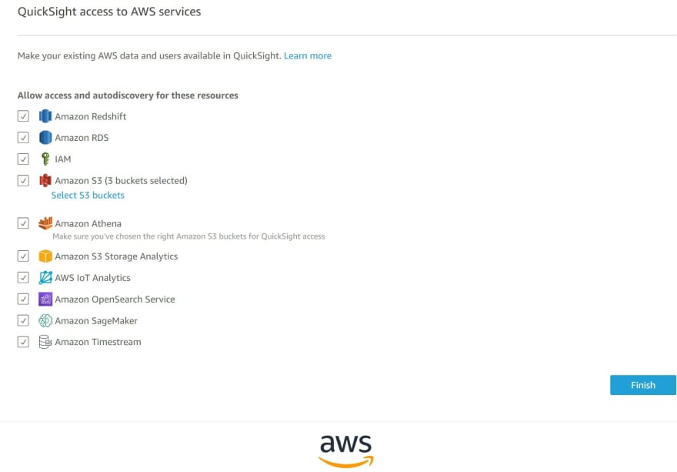The height and width of the screenshot is (472, 677).
Task: Open the Select S3 buckets link
Action: [88, 195]
